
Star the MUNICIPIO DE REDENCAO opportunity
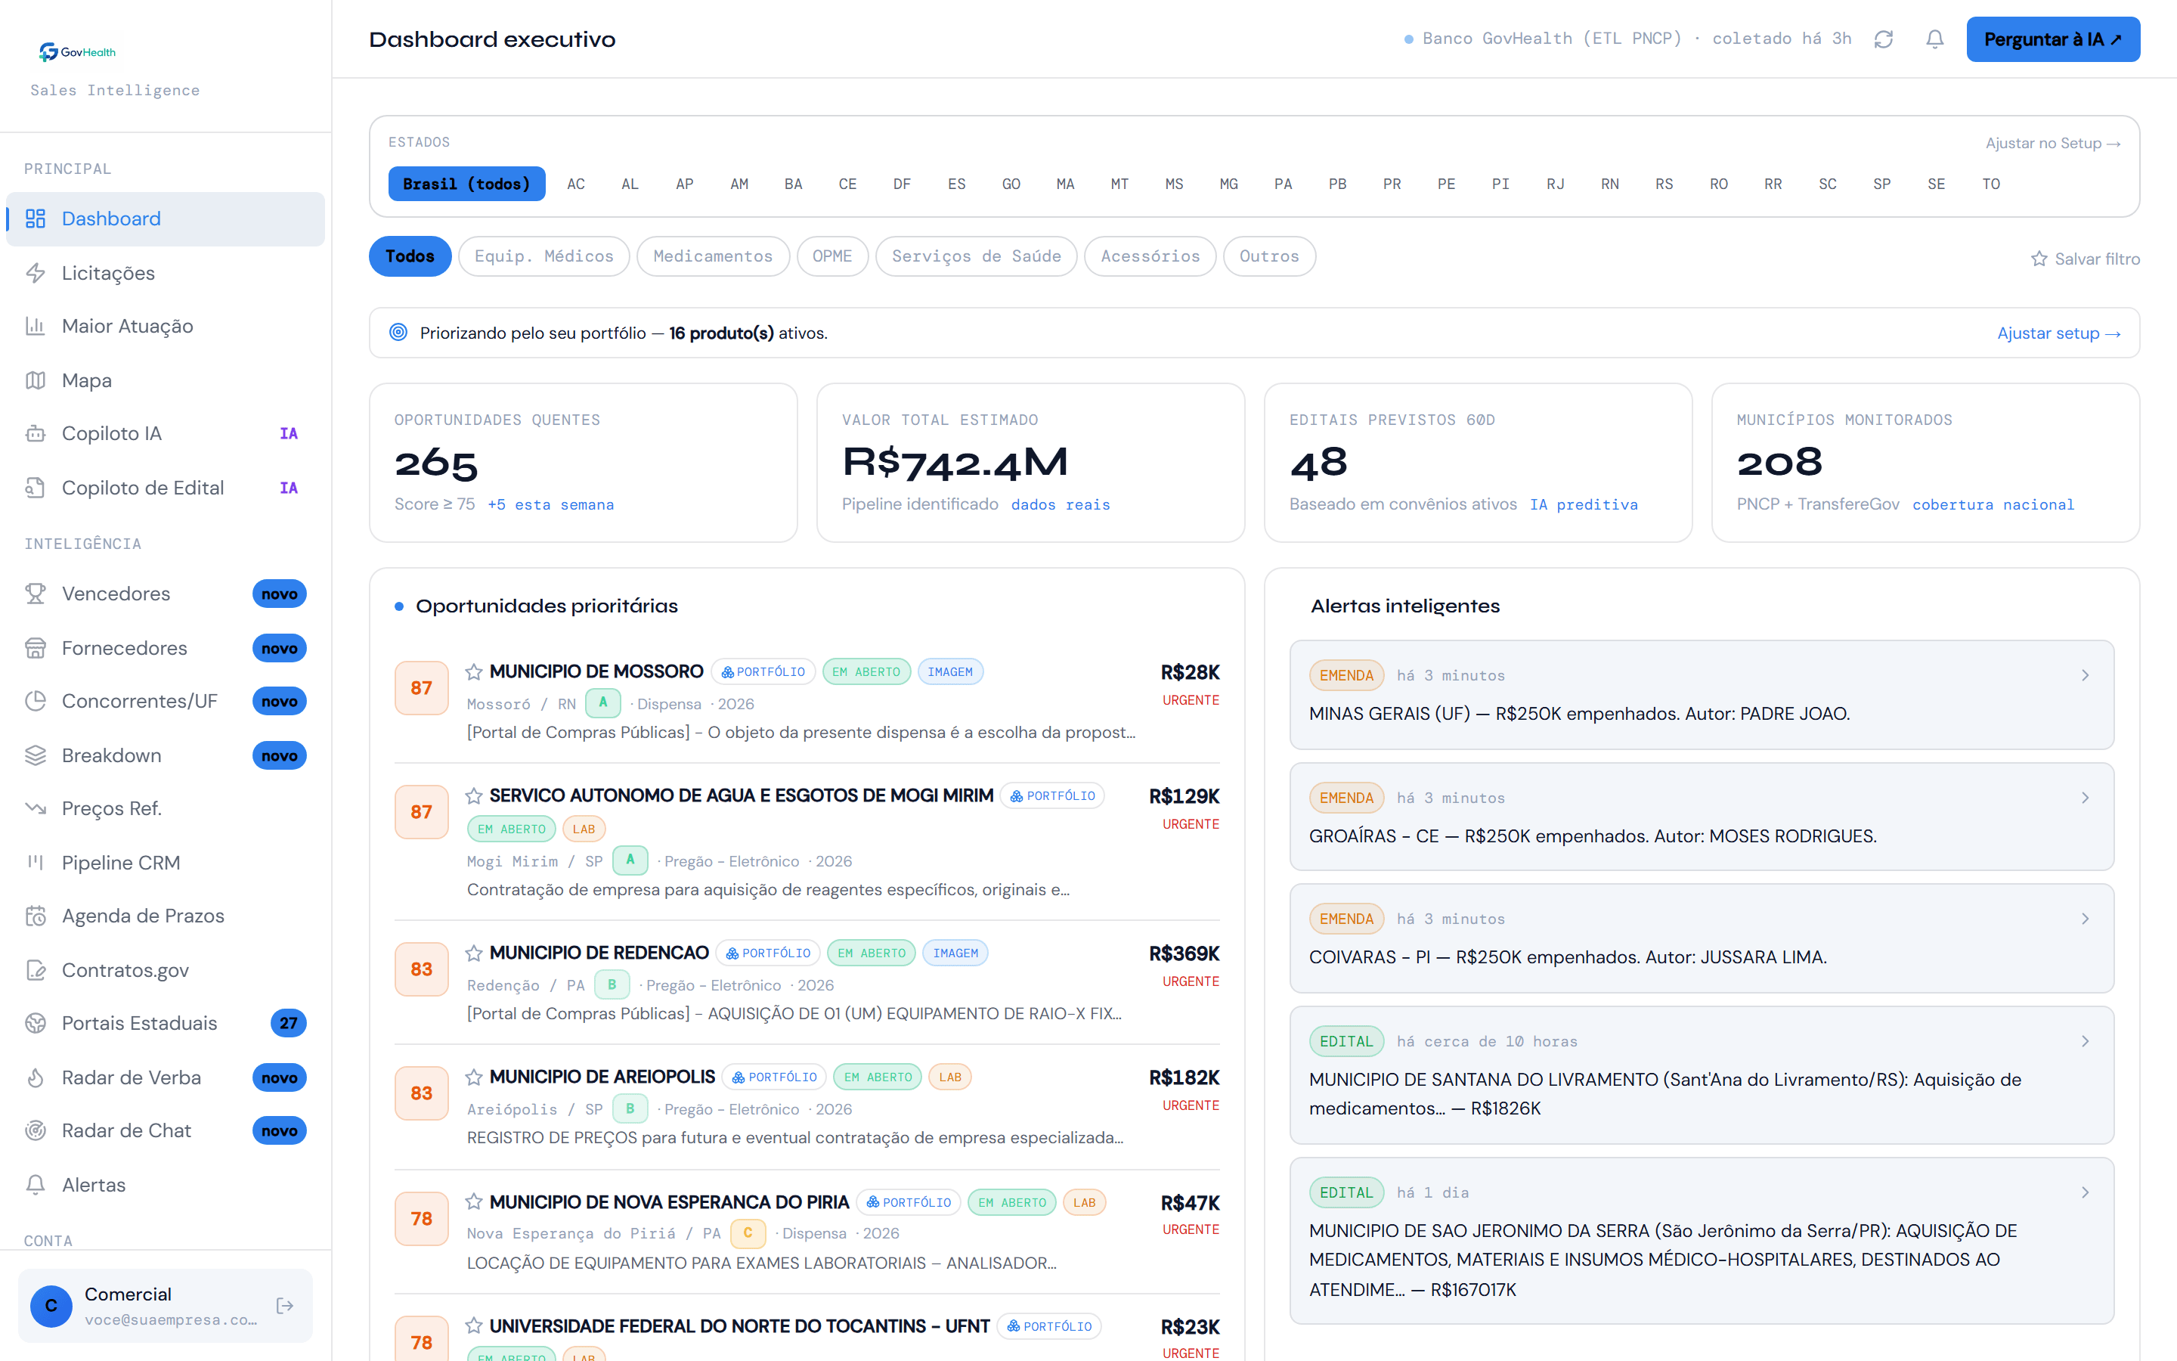474,953
